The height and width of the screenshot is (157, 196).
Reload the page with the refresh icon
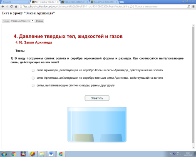click(12, 7)
